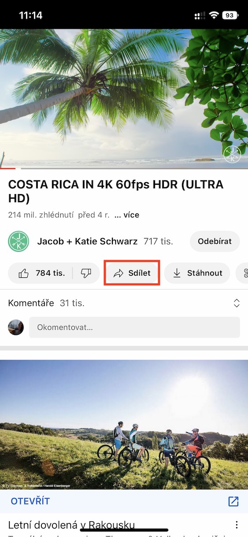Open the Jacob + Katie Schwarz channel name
Viewport: 248px width, 537px height.
click(87, 241)
